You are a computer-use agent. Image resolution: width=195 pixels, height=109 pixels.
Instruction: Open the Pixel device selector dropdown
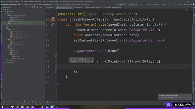[x=133, y=4]
